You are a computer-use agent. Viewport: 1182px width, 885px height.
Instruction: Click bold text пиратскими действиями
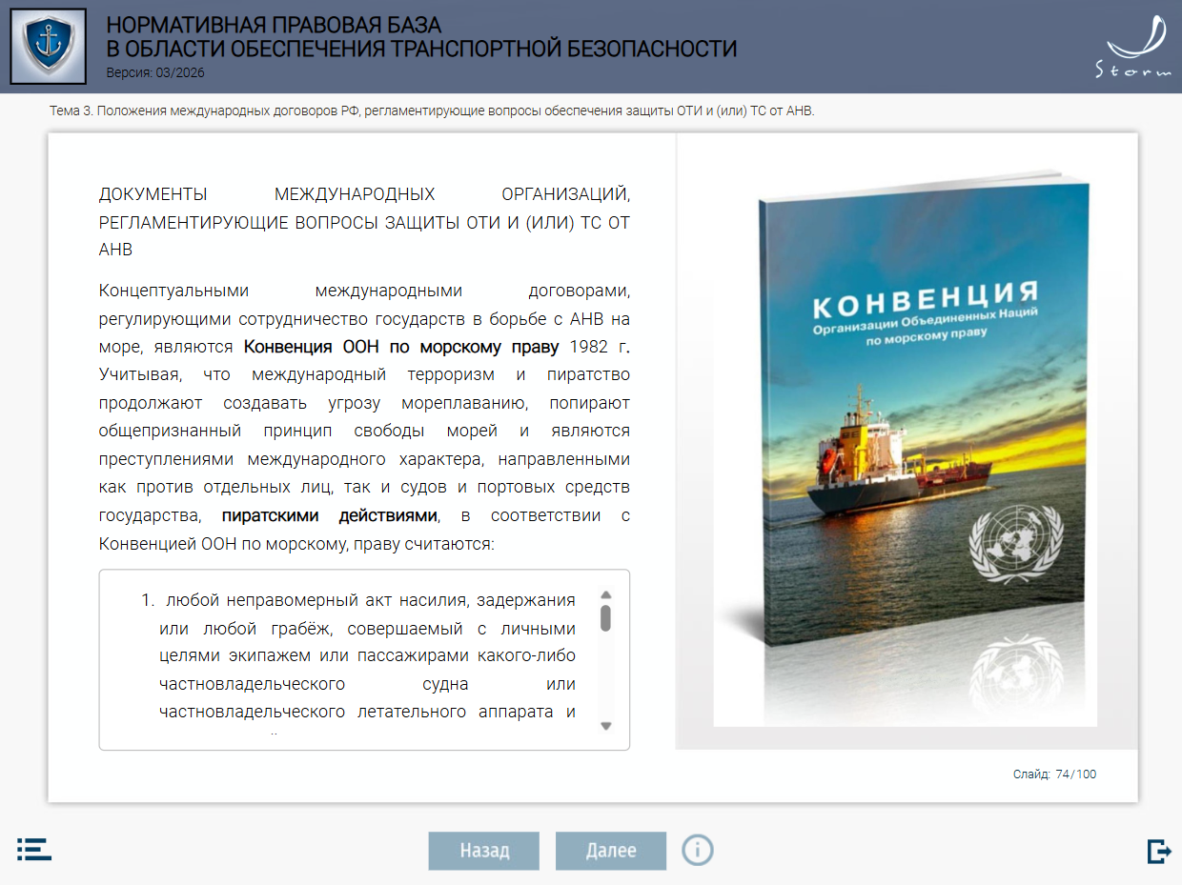pyautogui.click(x=329, y=516)
